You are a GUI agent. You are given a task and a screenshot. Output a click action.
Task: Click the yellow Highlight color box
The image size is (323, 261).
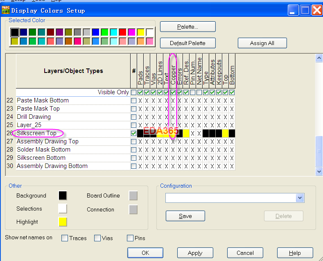tap(63, 222)
